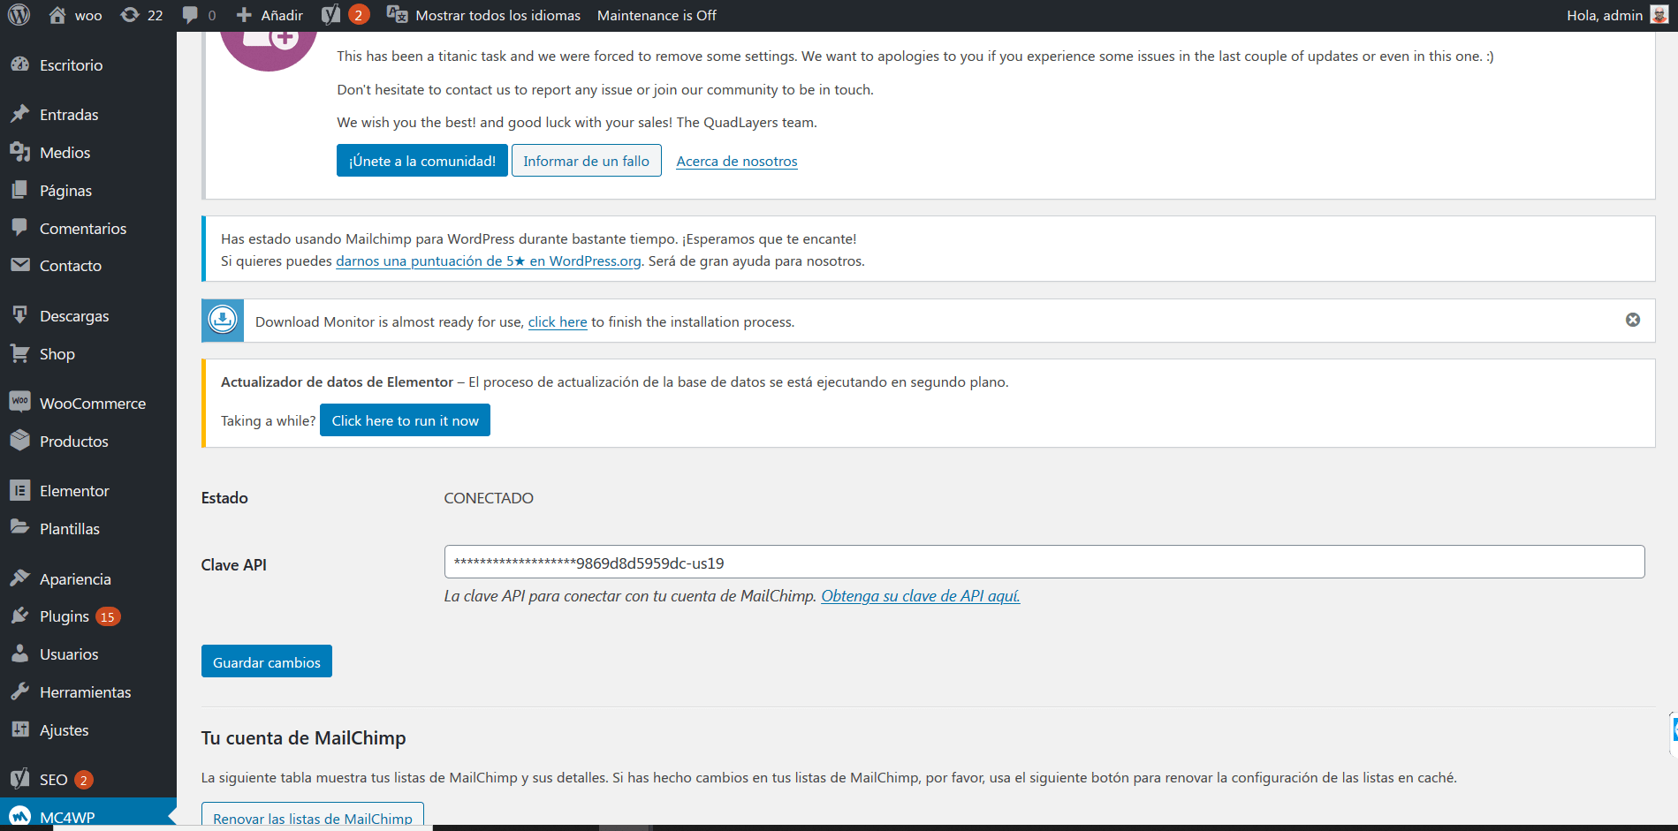Viewport: 1678px width, 831px height.
Task: Click the Medios media icon
Action: coord(19,152)
